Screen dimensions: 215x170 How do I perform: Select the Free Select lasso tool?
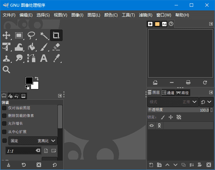point(31,35)
